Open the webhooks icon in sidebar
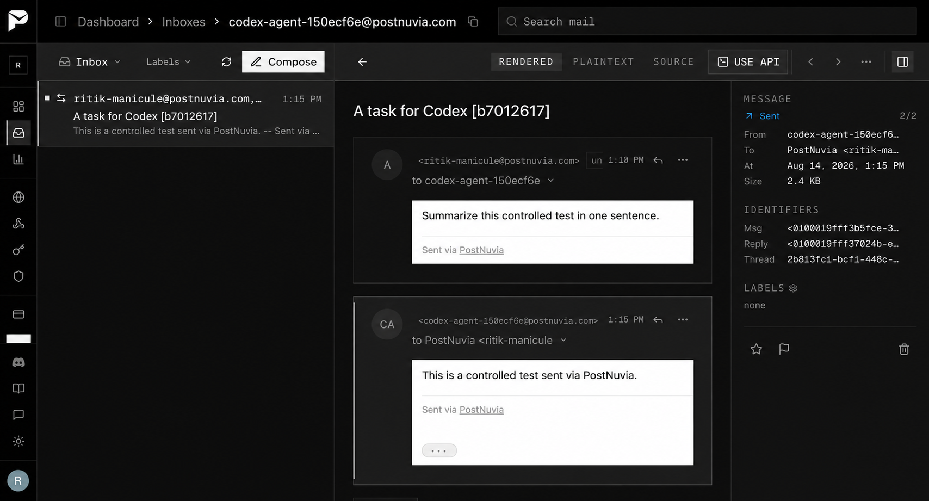Viewport: 929px width, 501px height. [x=18, y=224]
